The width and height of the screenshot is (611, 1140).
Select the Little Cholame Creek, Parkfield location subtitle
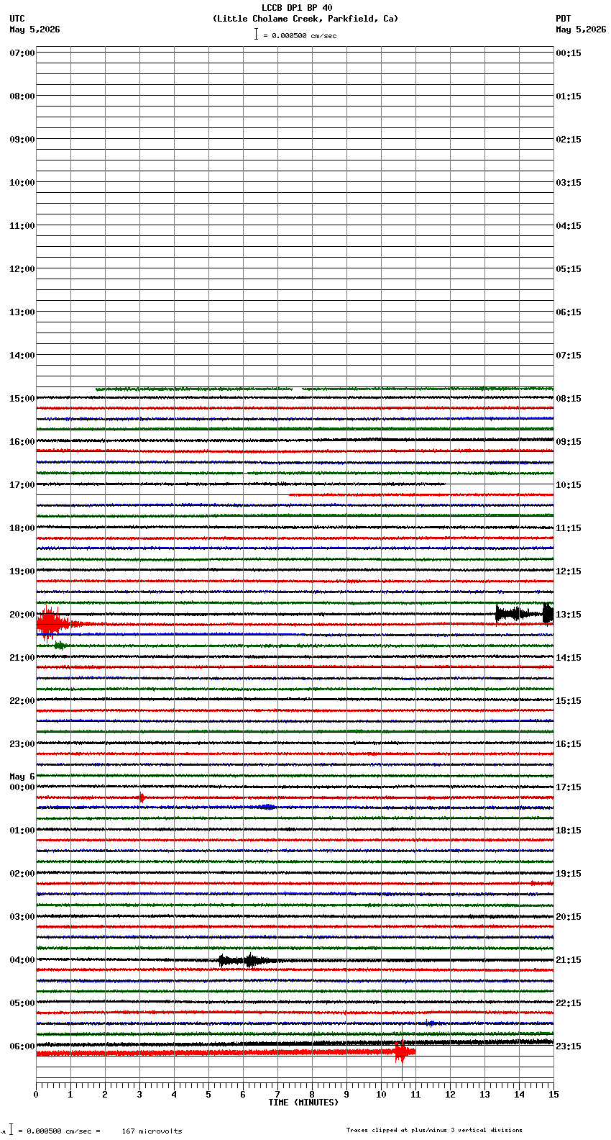[x=305, y=19]
